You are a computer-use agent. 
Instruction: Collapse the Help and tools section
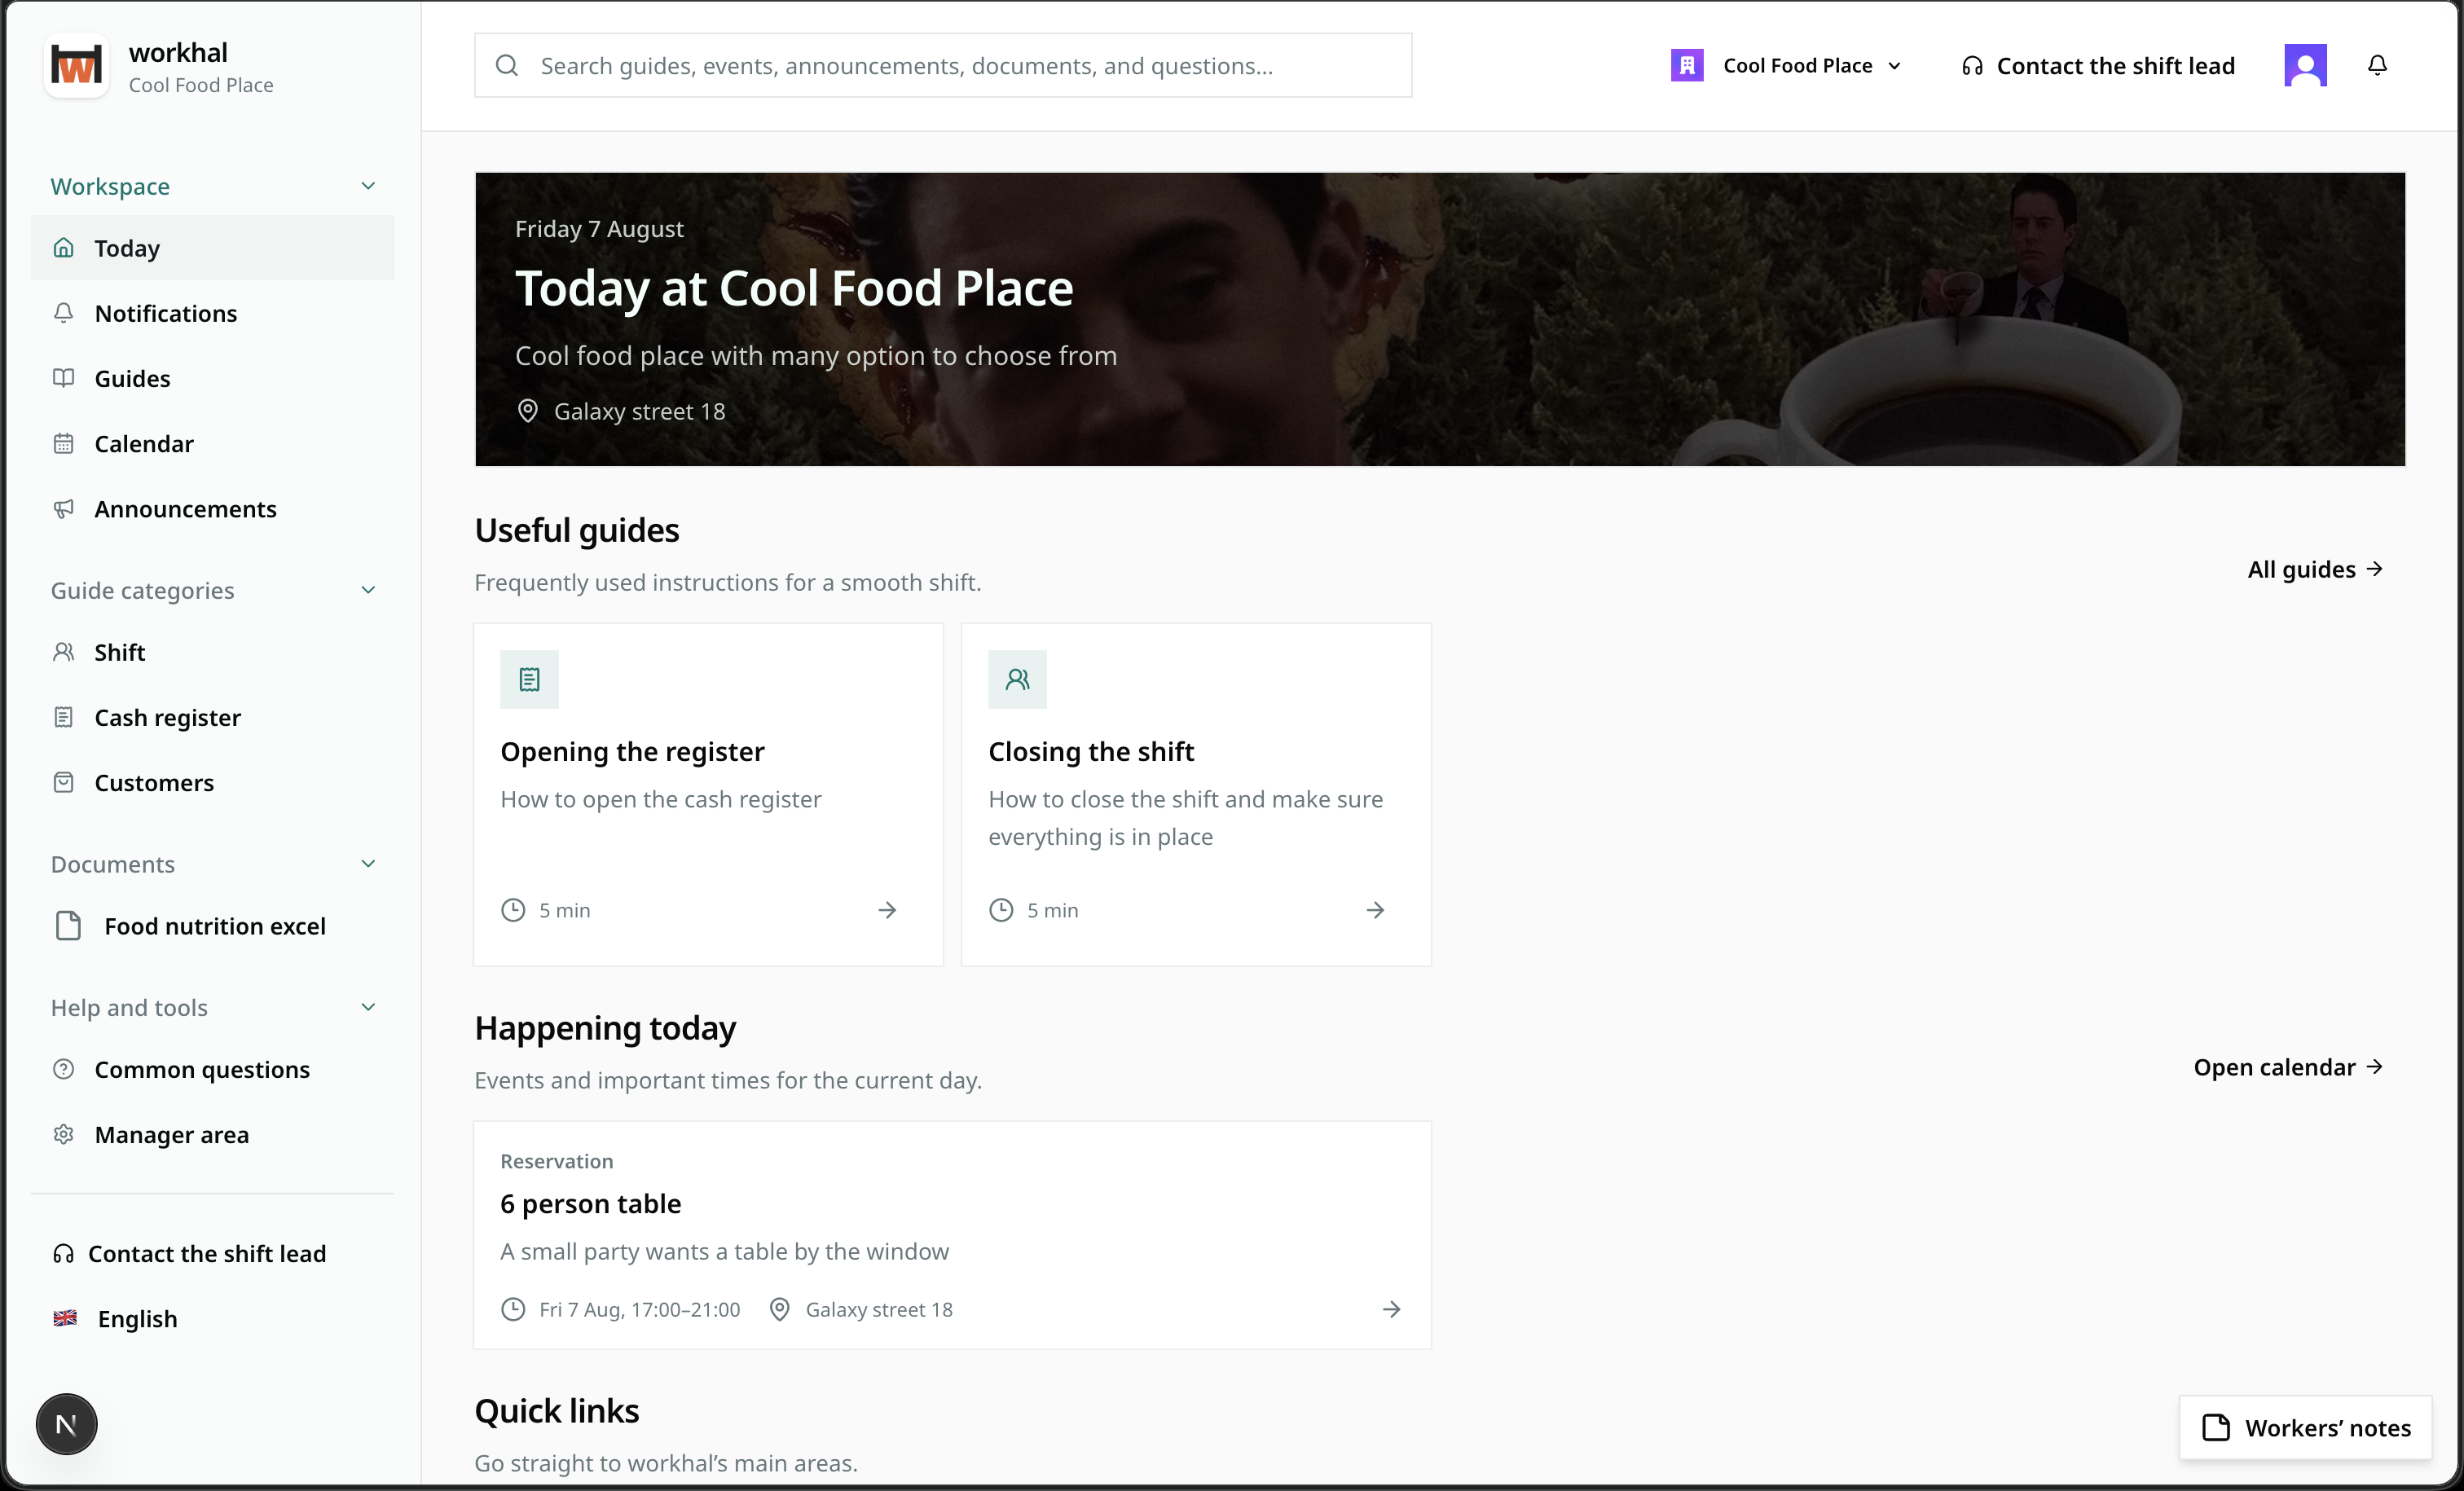[x=368, y=1007]
